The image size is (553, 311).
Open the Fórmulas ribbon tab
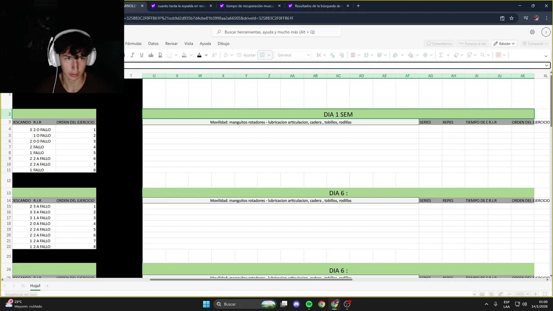coord(133,44)
